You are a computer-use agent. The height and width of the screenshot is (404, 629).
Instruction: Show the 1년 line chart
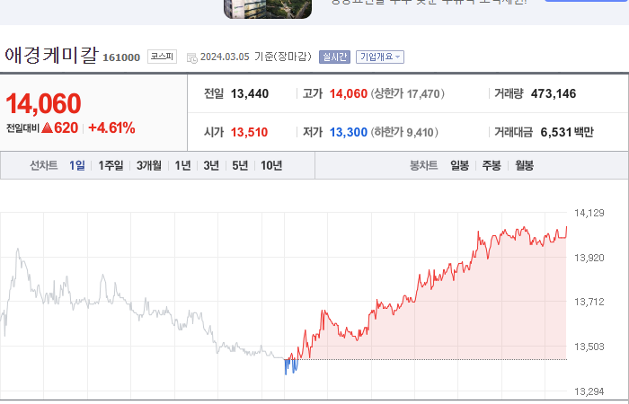click(183, 165)
